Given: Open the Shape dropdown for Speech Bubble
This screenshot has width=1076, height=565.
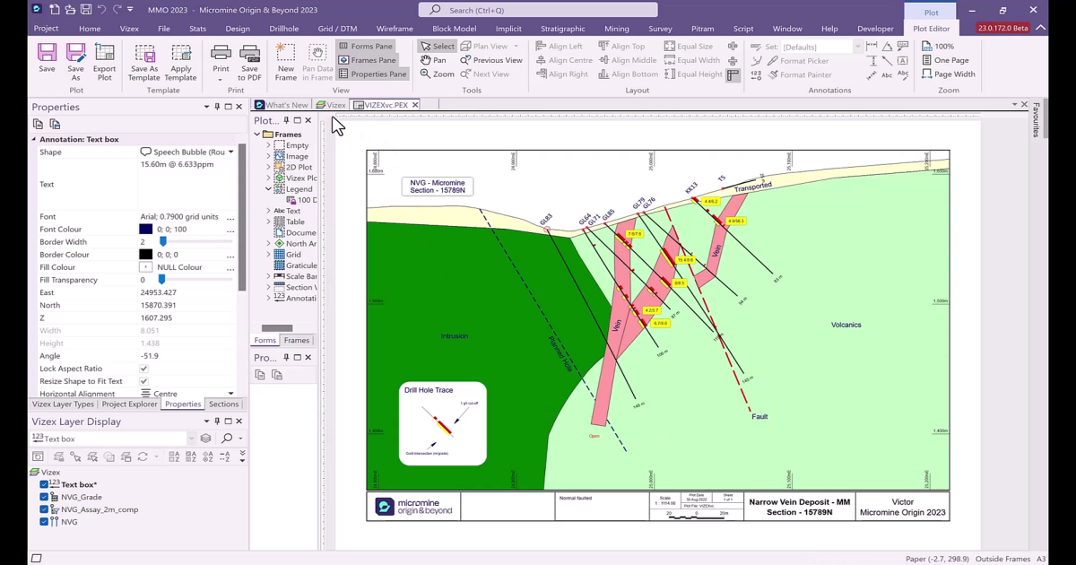Looking at the screenshot, I should click(230, 152).
